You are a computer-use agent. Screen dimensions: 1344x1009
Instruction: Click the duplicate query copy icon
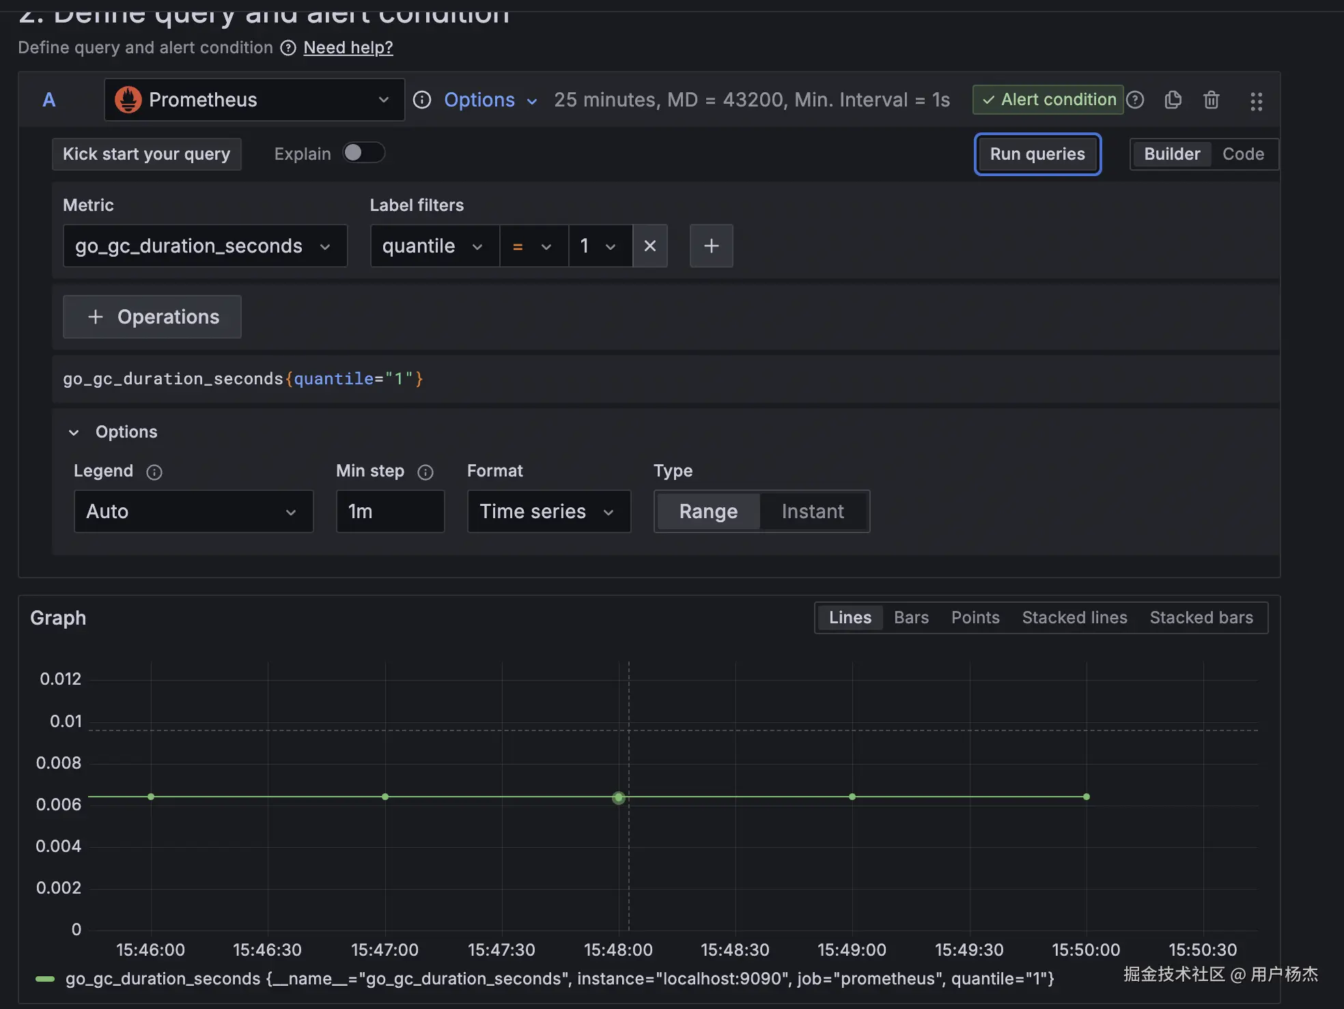(1173, 100)
